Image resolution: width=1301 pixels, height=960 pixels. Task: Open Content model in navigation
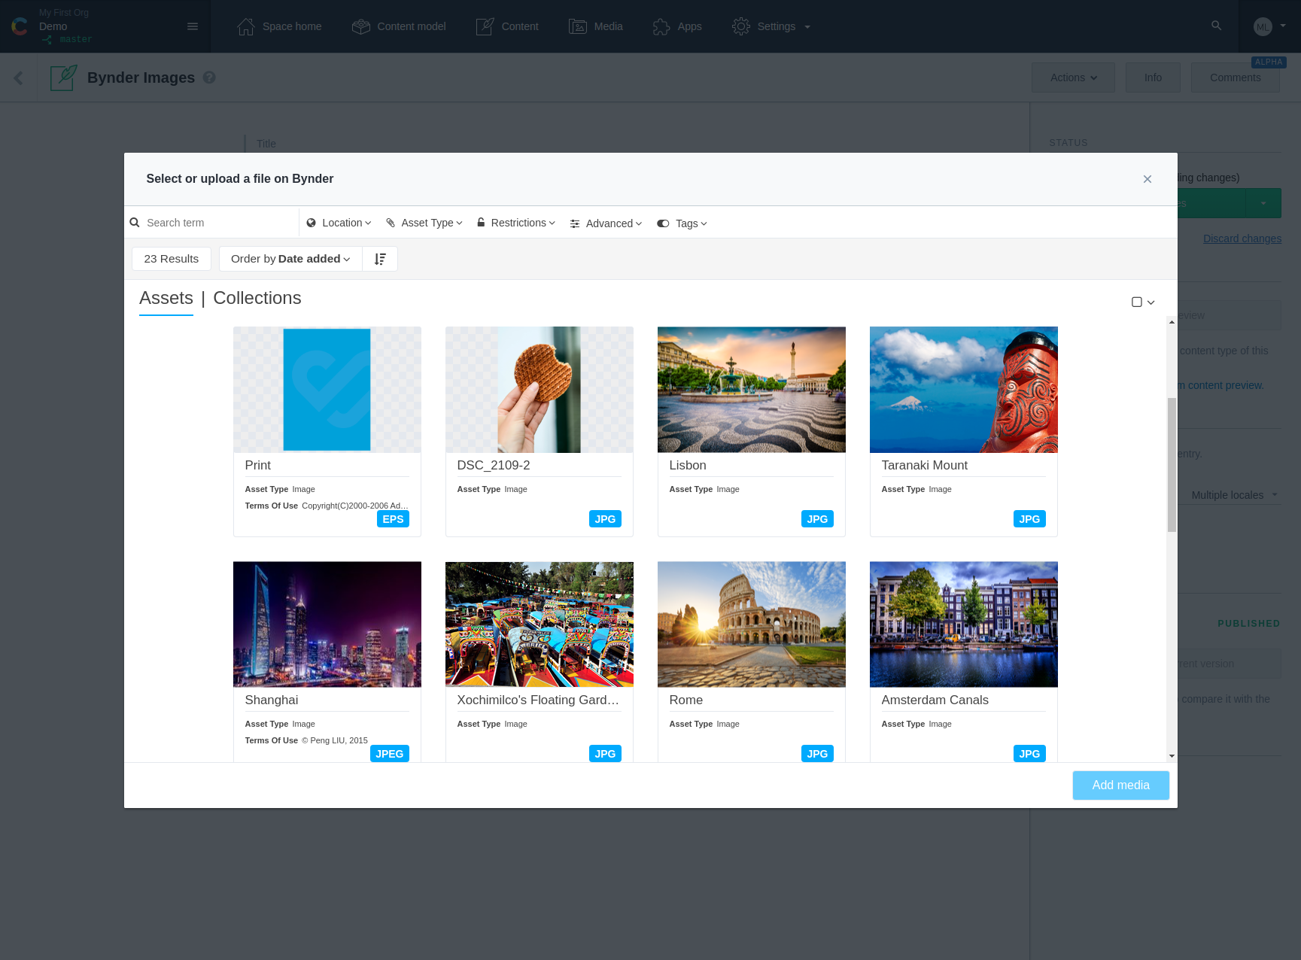coord(399,26)
